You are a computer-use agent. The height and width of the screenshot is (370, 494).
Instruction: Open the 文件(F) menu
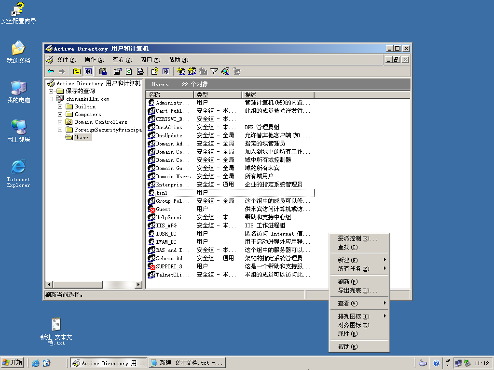66,59
